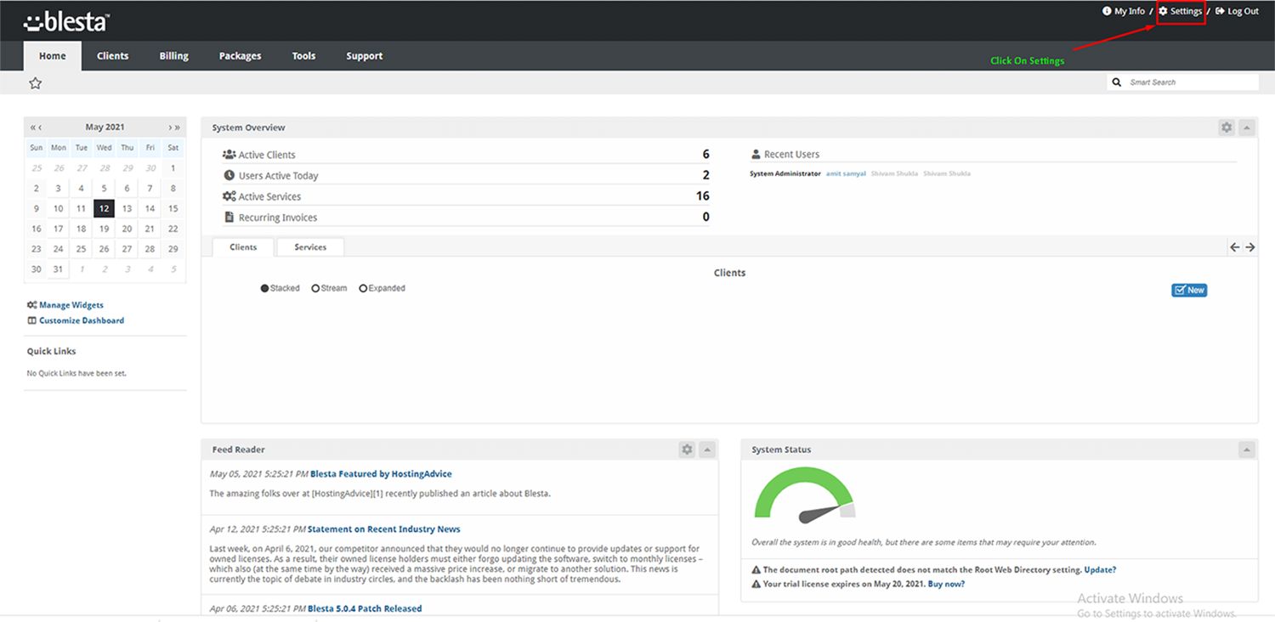Open Customize Dashboard
The height and width of the screenshot is (622, 1275).
(82, 320)
